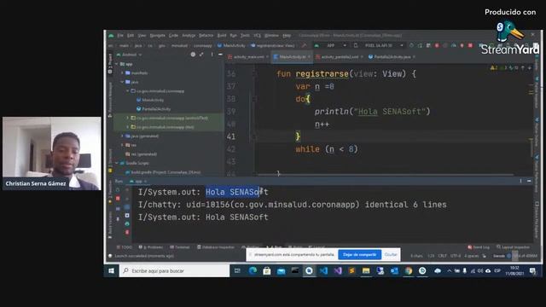This screenshot has width=546, height=307.
Task: Collapse the co.gov.minsalud.coronaapp package
Action: [x=127, y=91]
